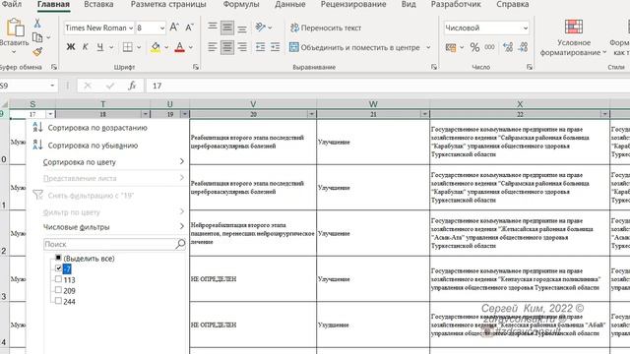
Task: Click the decrease decimal places icon
Action: tap(523, 47)
